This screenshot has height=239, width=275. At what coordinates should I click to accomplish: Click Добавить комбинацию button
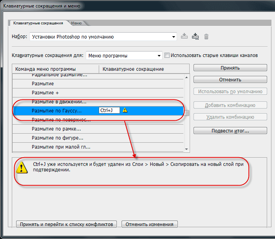click(x=230, y=105)
